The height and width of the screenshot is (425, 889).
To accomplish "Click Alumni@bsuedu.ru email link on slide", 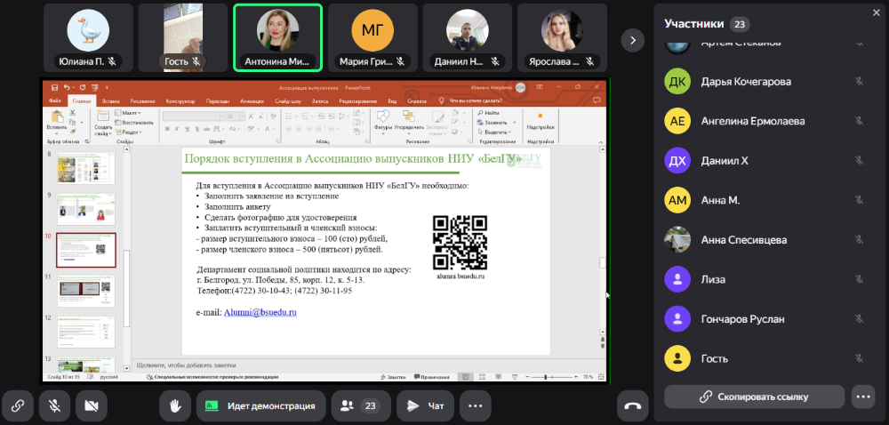I will 260,312.
